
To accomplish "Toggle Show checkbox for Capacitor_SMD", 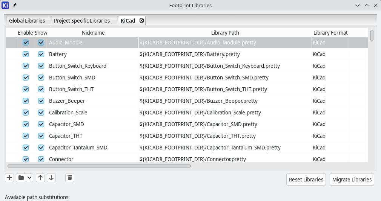I will (x=41, y=124).
